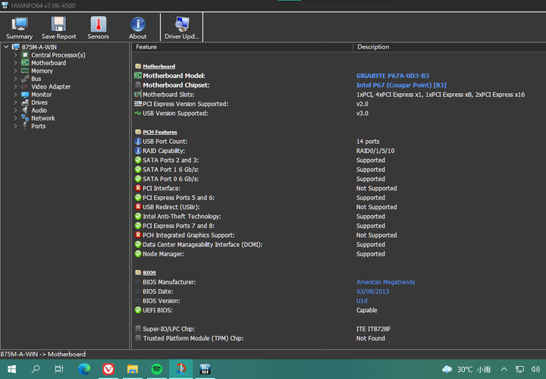Click the Network icon in tree
The width and height of the screenshot is (546, 379).
tap(25, 118)
